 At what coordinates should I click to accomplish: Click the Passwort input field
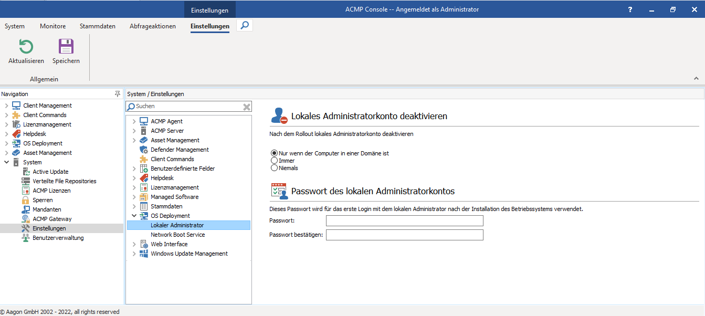(404, 220)
